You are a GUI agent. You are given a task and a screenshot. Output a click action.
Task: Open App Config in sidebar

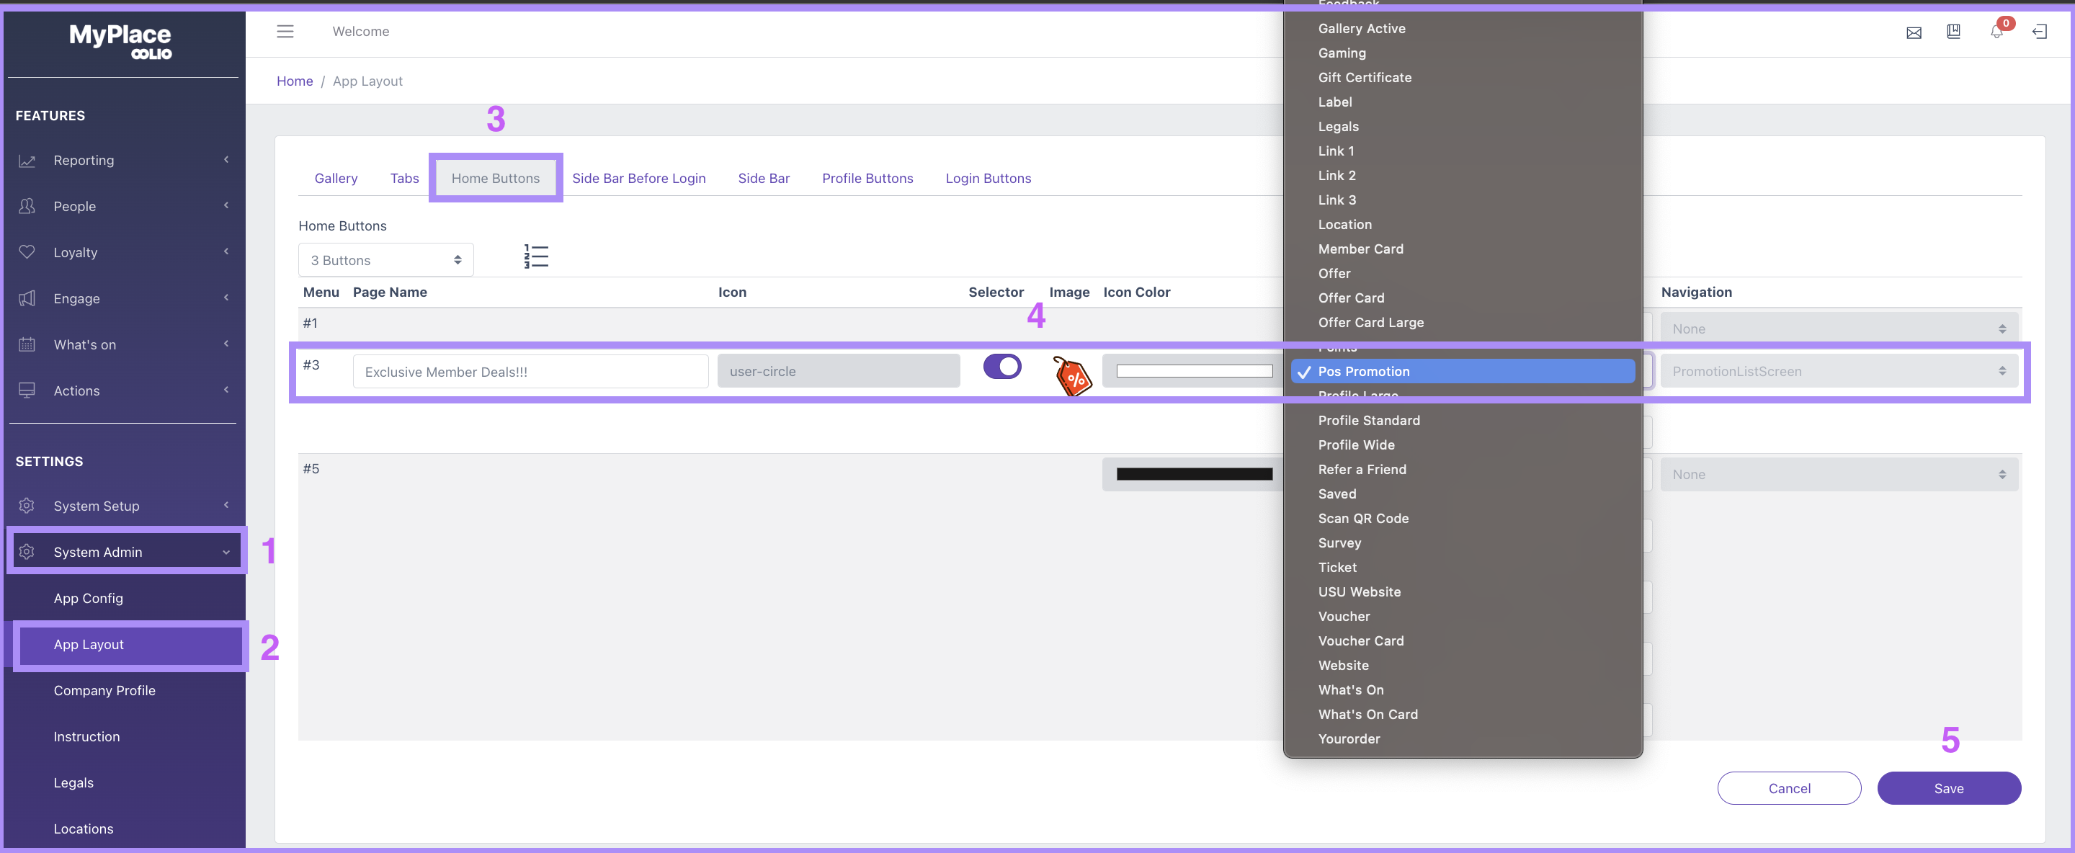89,599
